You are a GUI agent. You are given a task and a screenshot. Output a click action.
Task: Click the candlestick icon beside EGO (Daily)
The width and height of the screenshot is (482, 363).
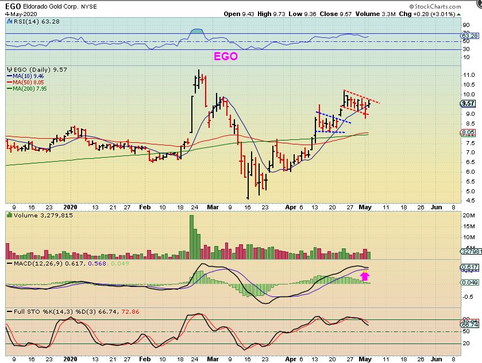10,69
